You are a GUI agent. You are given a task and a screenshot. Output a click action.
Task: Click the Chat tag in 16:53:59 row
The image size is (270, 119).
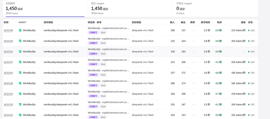coord(103,32)
